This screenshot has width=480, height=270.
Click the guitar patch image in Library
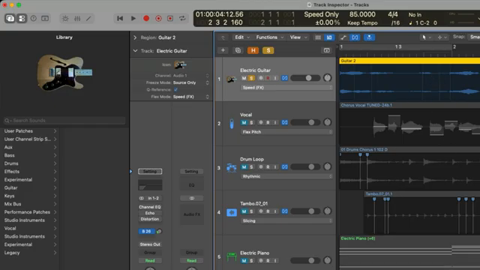tap(64, 73)
